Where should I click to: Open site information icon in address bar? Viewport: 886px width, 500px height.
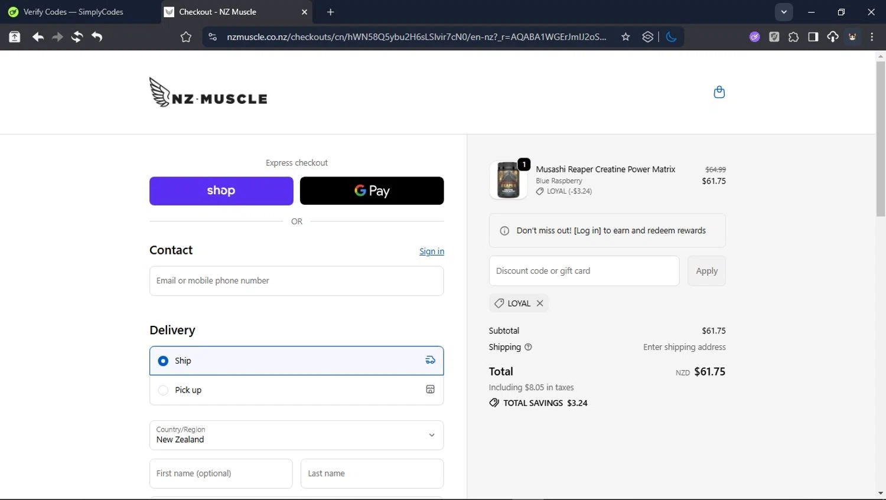[x=213, y=37]
